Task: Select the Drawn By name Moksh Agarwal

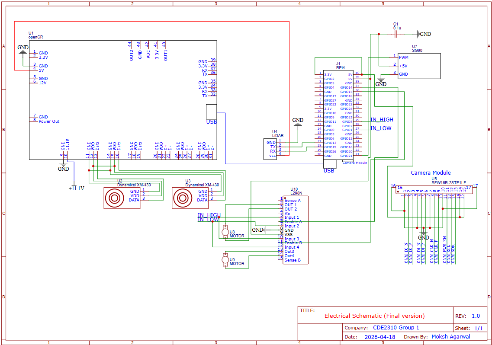Action: click(x=451, y=336)
